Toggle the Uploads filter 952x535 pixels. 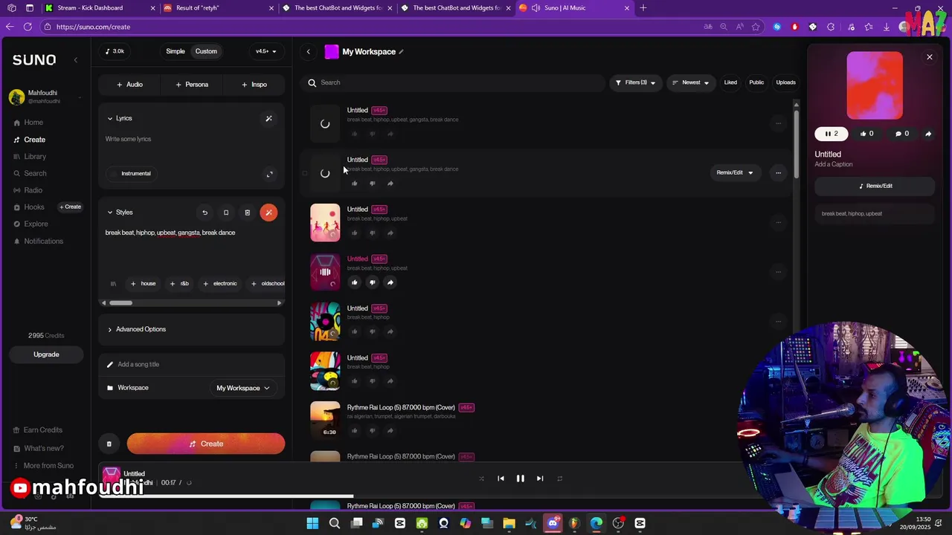click(785, 82)
